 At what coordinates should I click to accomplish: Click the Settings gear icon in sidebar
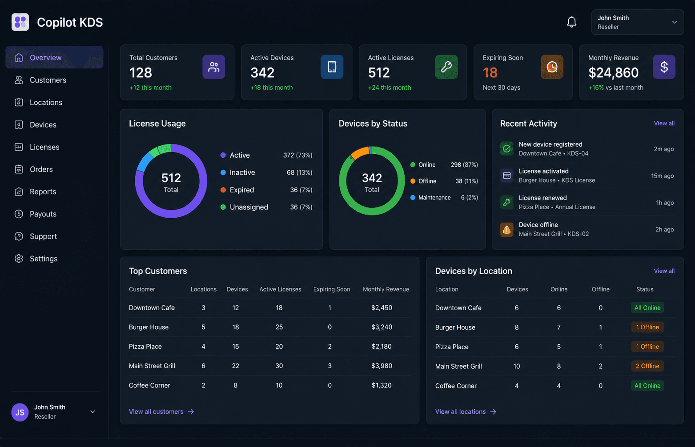coord(19,259)
